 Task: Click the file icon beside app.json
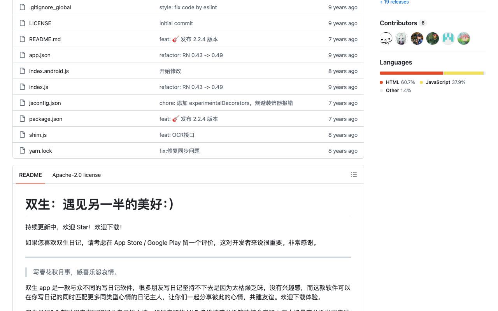click(22, 55)
